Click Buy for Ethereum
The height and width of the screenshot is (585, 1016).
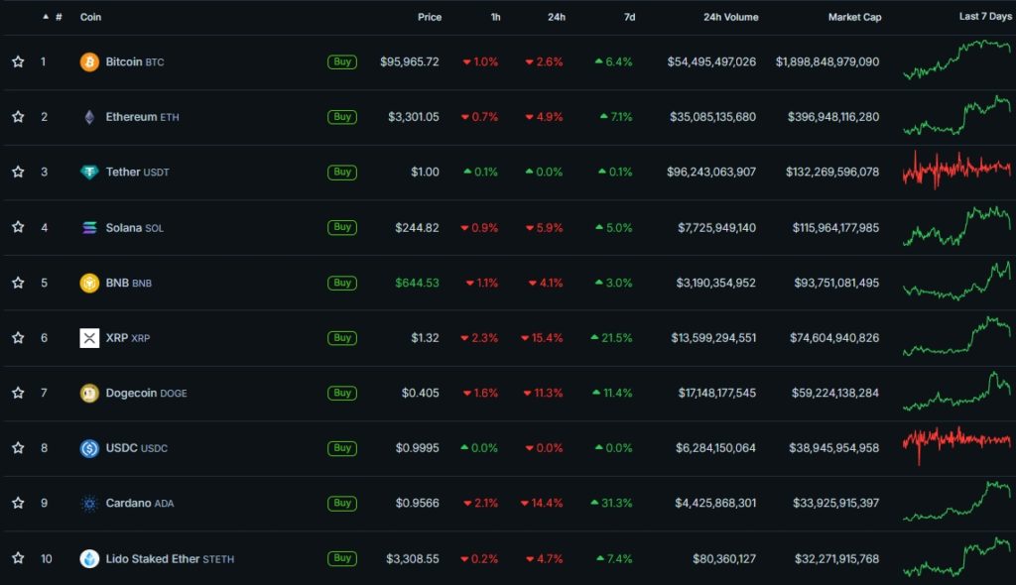pos(342,117)
